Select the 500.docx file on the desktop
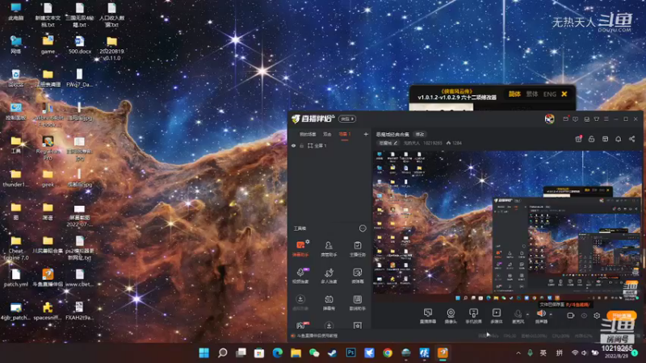This screenshot has height=363, width=646. [79, 45]
